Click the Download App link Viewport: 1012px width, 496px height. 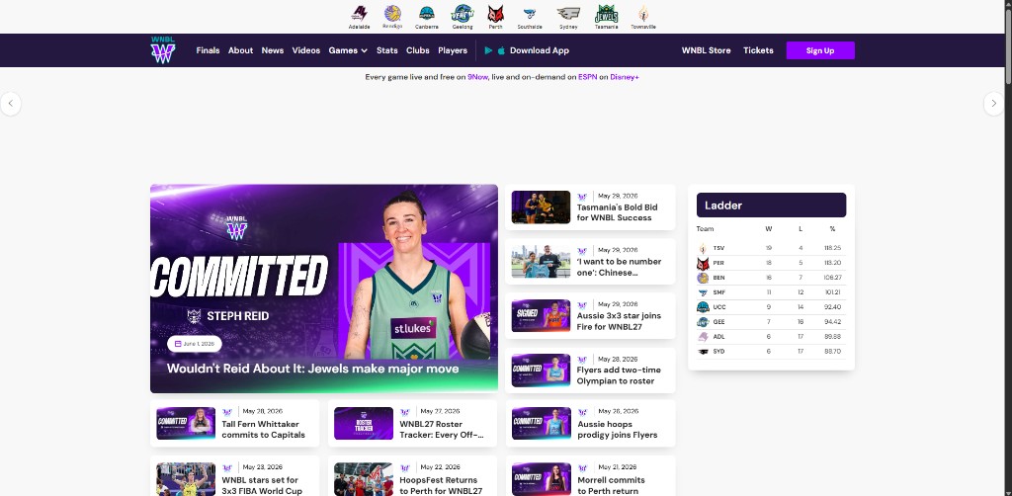tap(540, 50)
